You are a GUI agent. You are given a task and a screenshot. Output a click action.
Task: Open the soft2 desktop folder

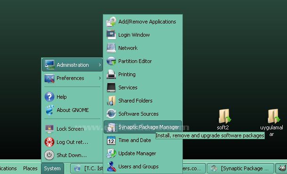coord(224,119)
